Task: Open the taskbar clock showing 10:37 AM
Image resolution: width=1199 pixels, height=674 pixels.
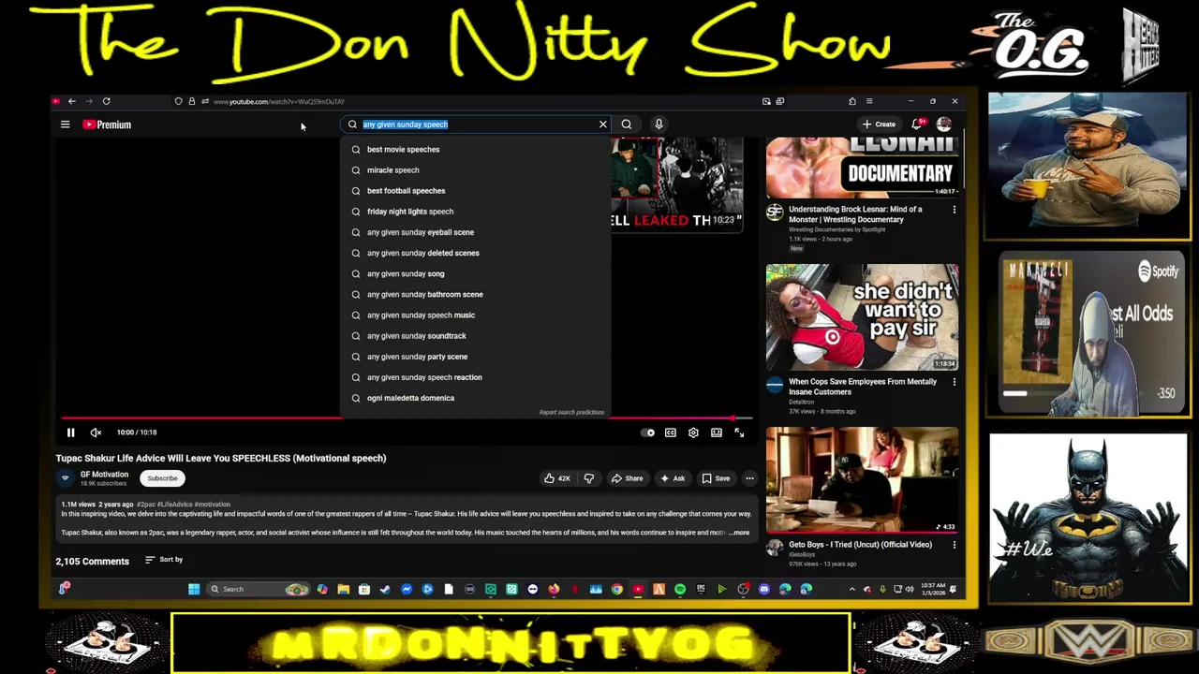Action: coord(934,589)
